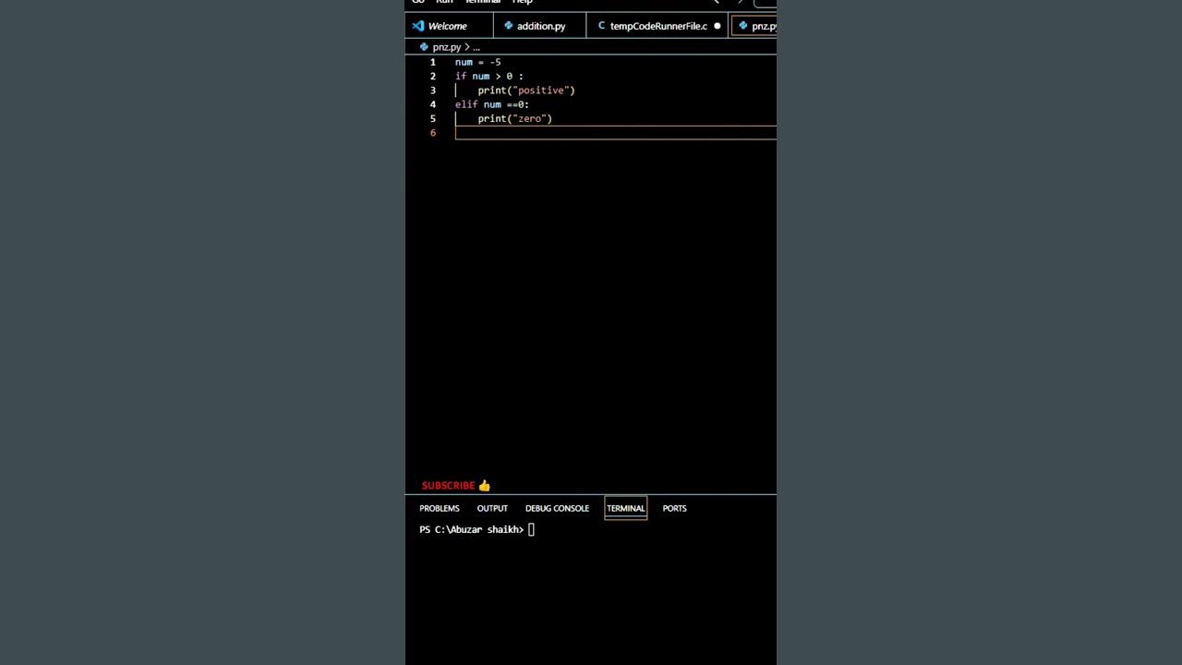Screen dimensions: 1182x665
Task: Click the VS Code logo on Welcome tab
Action: (418, 26)
